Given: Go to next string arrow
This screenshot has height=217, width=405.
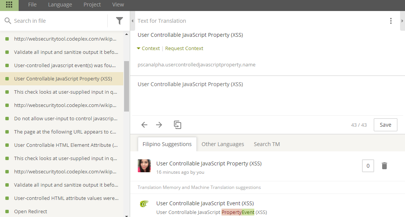Looking at the screenshot, I should pos(159,125).
